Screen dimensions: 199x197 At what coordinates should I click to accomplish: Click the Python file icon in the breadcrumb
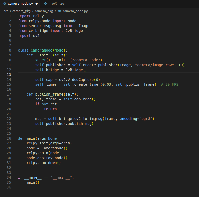pos(60,11)
